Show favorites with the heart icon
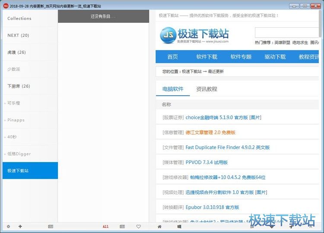The width and height of the screenshot is (324, 233). coord(138,227)
